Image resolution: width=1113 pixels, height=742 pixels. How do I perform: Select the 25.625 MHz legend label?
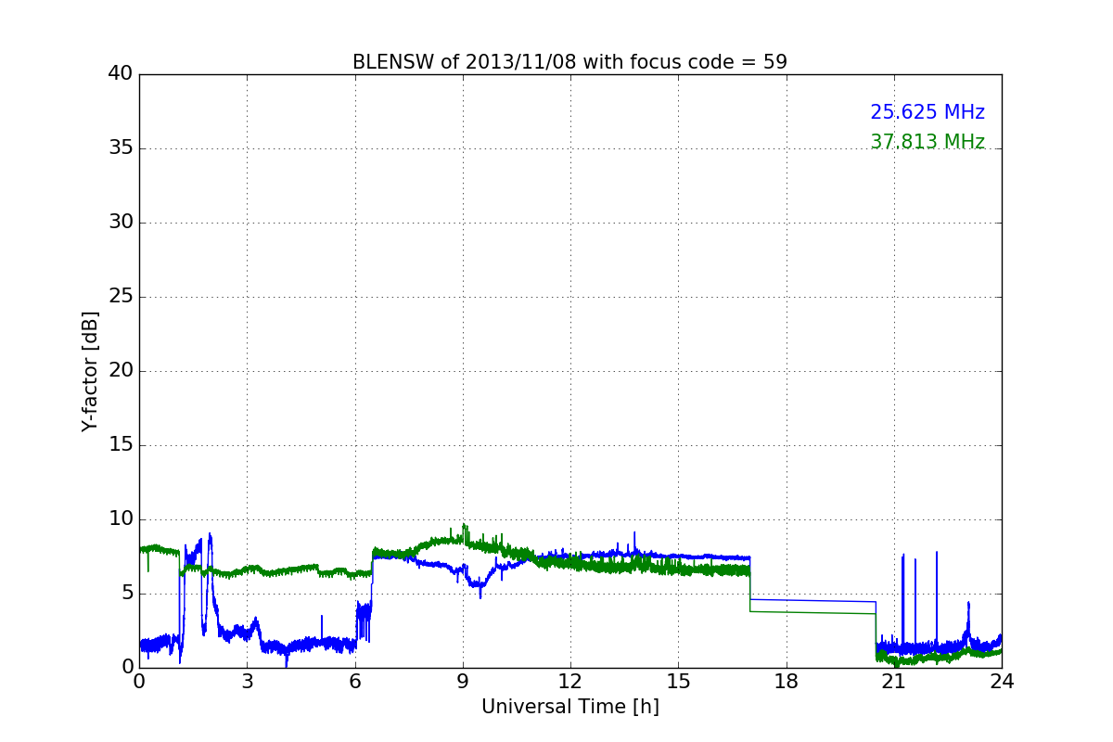click(x=927, y=112)
